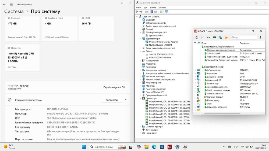269x151 pixels.
Task: Click the Копіювати button for device specs
Action: [112, 100]
